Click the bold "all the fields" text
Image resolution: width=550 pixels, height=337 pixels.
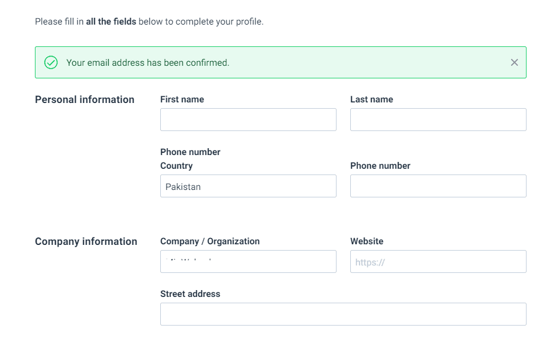point(111,21)
